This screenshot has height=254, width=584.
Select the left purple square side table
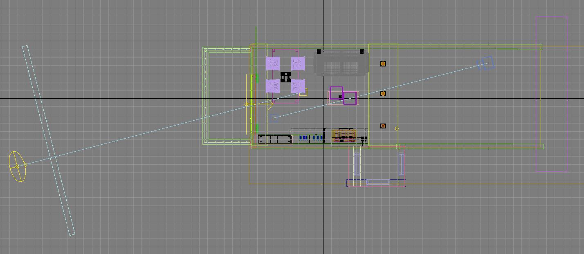point(336,93)
